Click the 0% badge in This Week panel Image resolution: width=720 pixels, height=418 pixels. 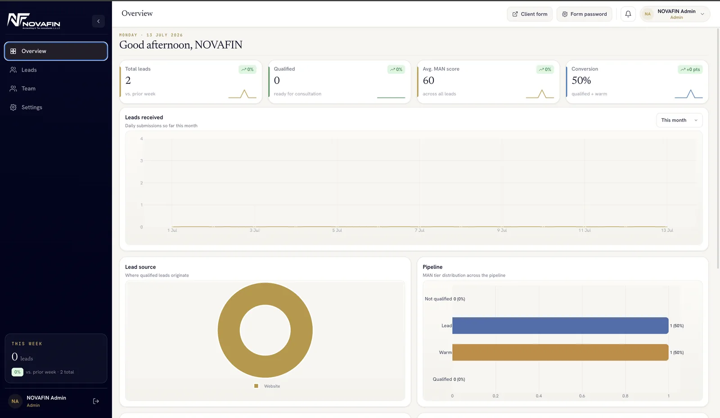pyautogui.click(x=17, y=372)
